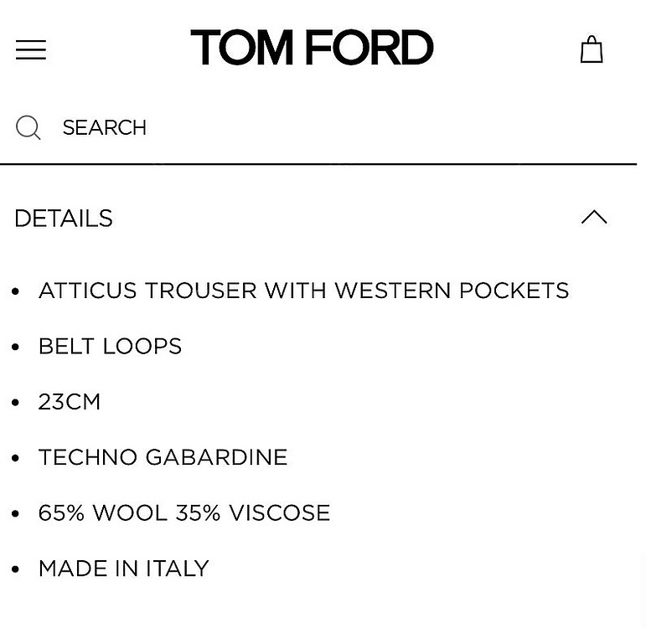Click the magnifying glass search icon
The image size is (651, 628).
(x=28, y=127)
